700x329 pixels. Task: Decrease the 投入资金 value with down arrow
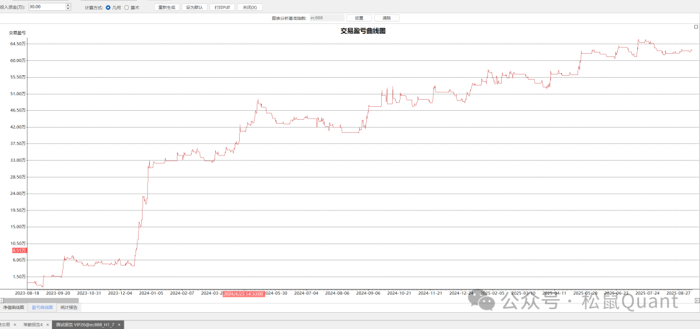tap(69, 9)
